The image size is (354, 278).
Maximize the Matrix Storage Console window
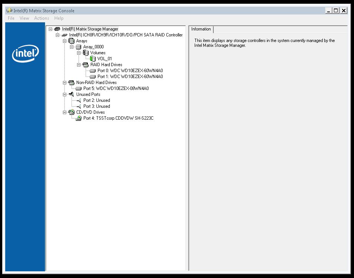pyautogui.click(x=336, y=11)
